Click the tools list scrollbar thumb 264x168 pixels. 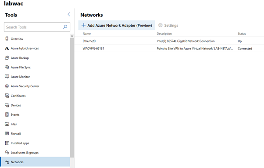[72, 98]
